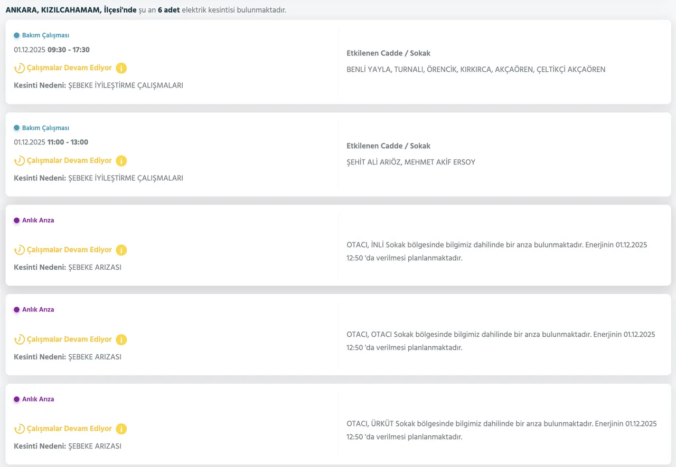Click Çalışmalar Devam Ediyor in the OTACI Sokak card
676x467 pixels.
pyautogui.click(x=69, y=339)
